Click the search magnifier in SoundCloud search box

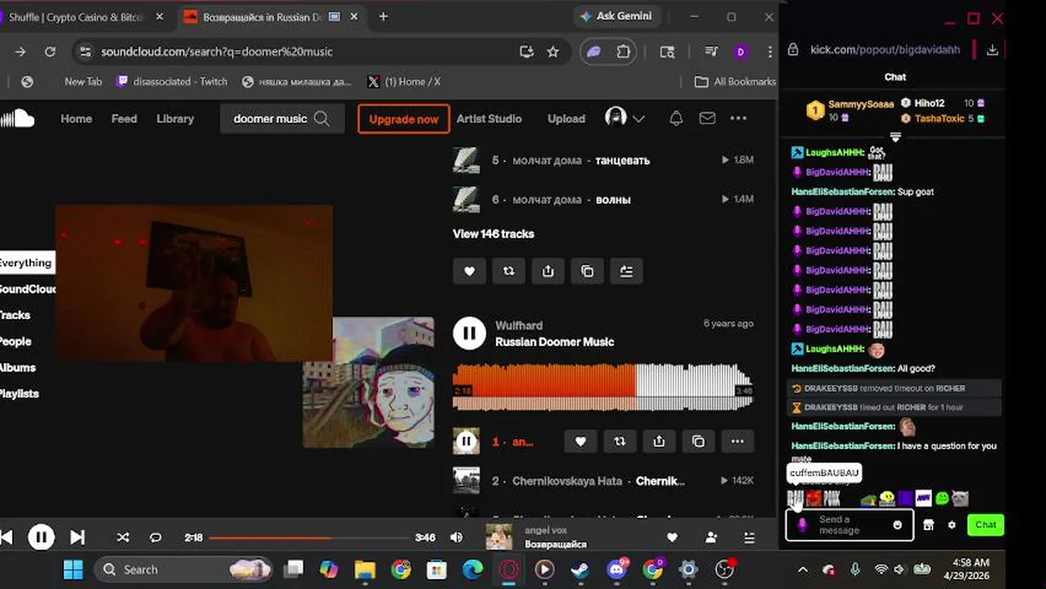(x=322, y=119)
